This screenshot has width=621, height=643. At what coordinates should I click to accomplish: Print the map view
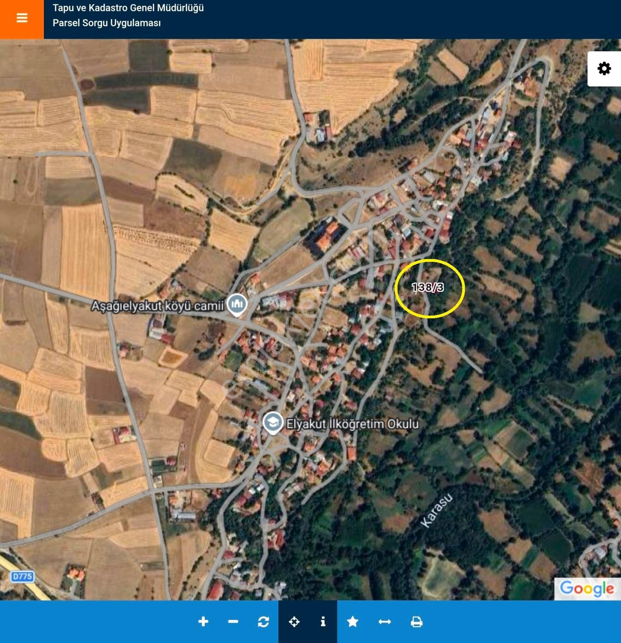(x=416, y=622)
